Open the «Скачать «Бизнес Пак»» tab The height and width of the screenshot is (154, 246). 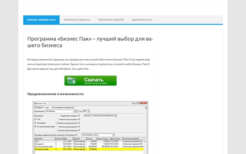click(x=42, y=20)
